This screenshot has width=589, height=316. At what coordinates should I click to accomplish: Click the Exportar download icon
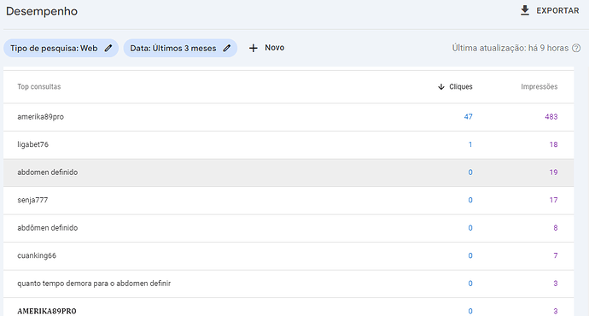pos(525,10)
